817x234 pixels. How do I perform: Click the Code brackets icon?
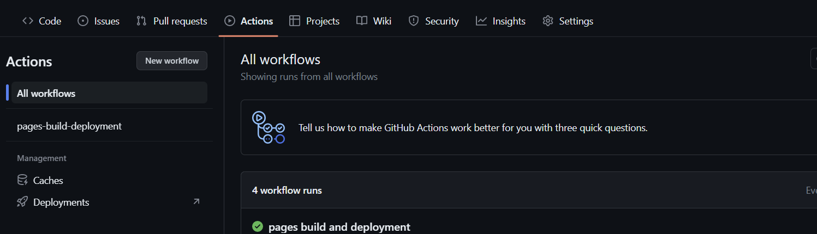[27, 21]
